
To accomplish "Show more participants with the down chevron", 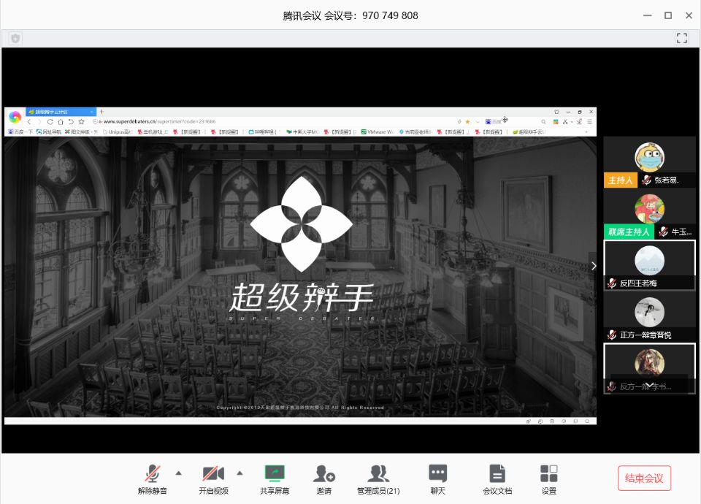I will [x=649, y=385].
